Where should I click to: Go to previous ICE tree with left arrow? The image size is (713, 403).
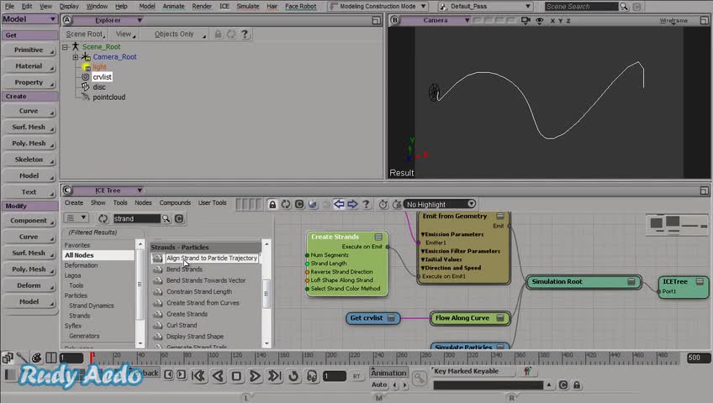[x=339, y=204]
